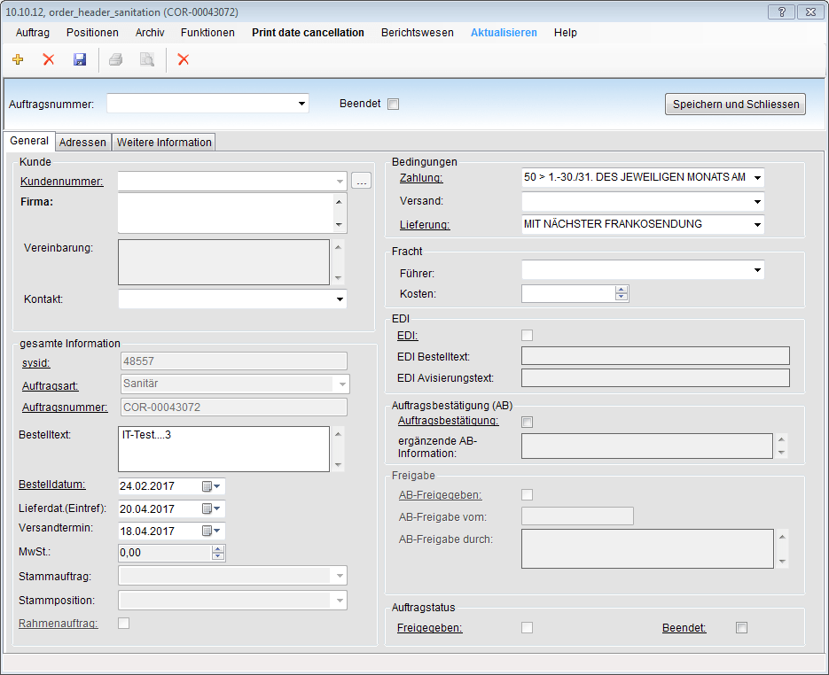
Task: Click the blue floppy disk save icon
Action: 80,59
